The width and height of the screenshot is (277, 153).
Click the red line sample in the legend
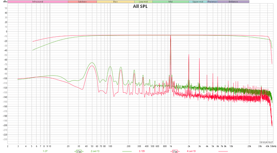[x=223, y=151]
